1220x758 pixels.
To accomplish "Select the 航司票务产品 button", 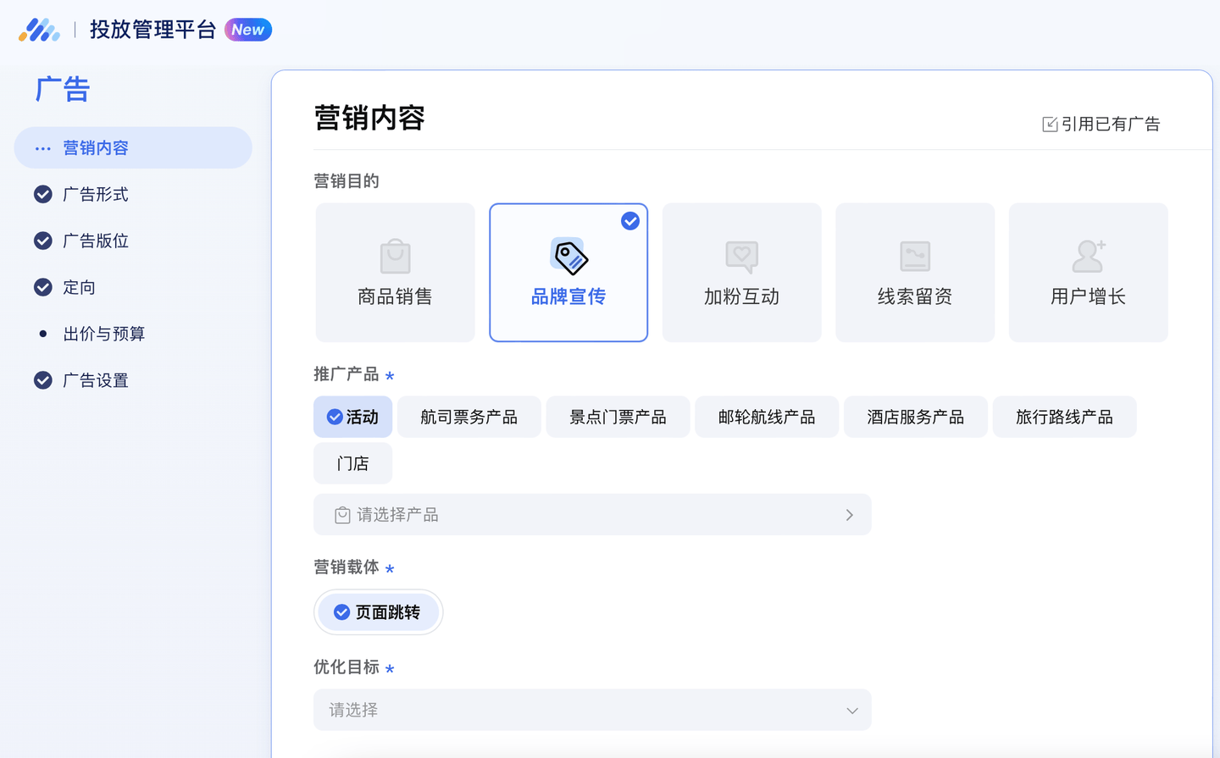I will tap(469, 417).
